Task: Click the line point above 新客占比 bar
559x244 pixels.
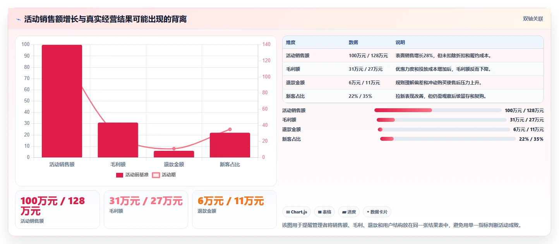Action: 230,129
